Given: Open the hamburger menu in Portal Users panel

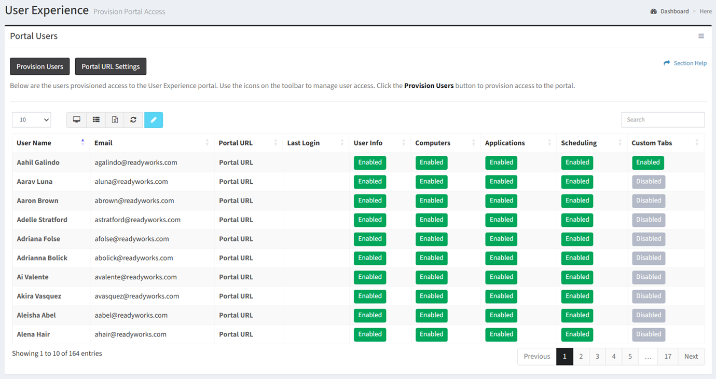Looking at the screenshot, I should (701, 36).
